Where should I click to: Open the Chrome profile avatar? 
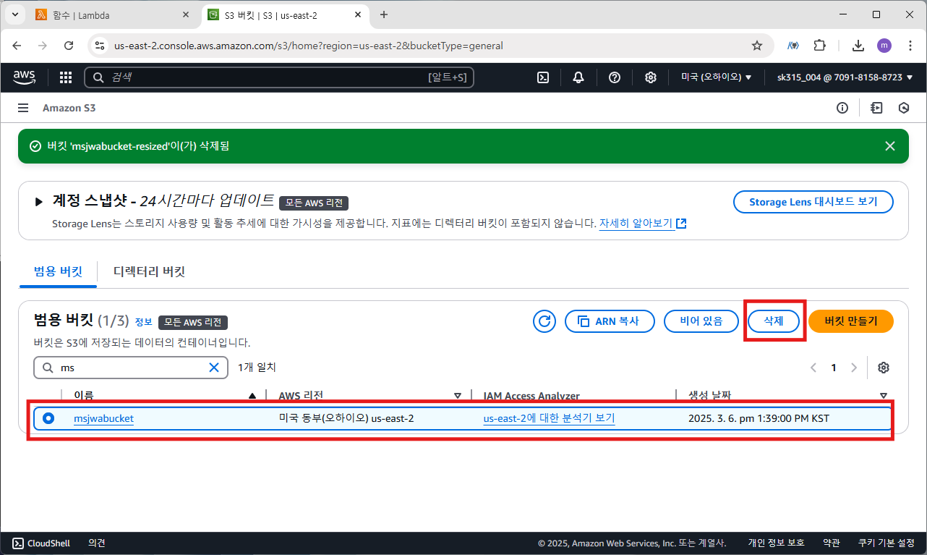click(x=884, y=46)
